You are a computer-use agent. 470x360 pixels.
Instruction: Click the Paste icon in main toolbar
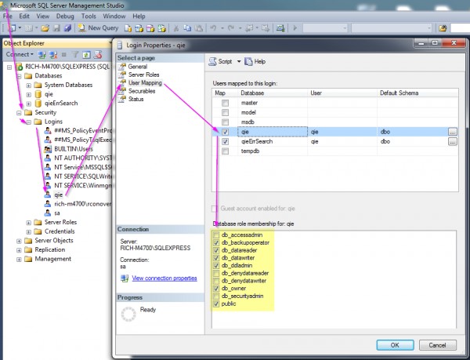pos(199,28)
